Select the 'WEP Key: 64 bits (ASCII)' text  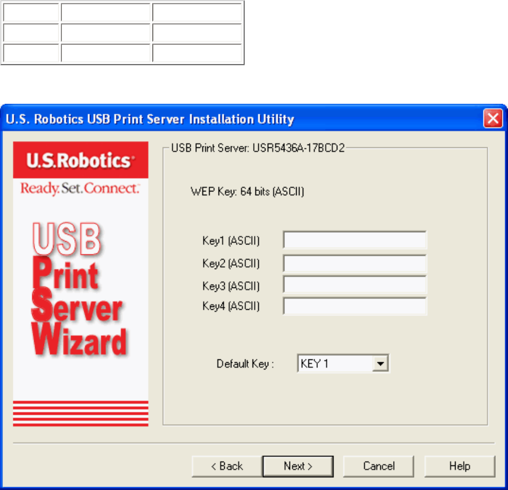pos(247,191)
